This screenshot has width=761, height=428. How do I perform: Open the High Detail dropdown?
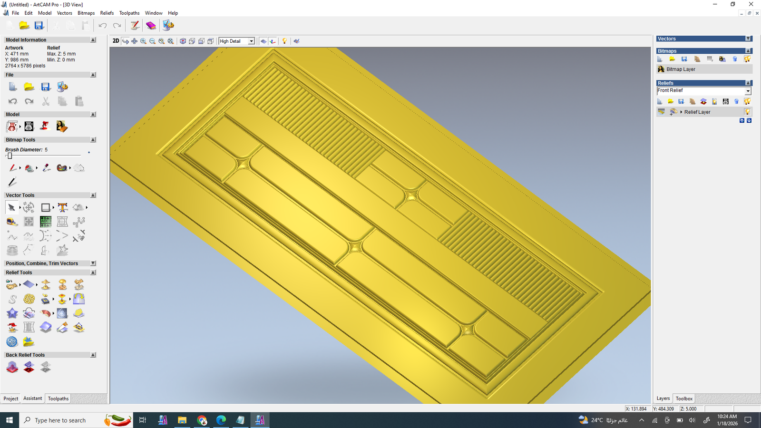click(x=251, y=41)
